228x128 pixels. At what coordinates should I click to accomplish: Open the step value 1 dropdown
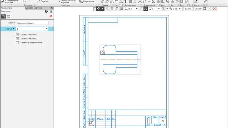159,9
